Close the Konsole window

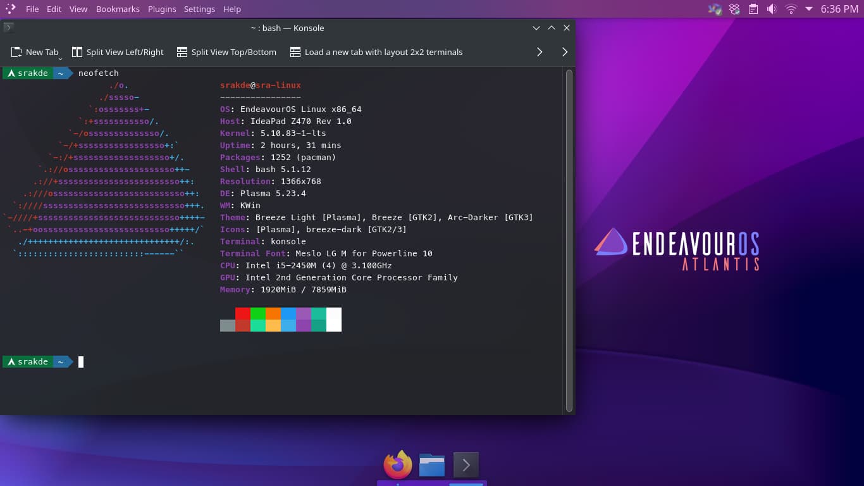[x=567, y=28]
